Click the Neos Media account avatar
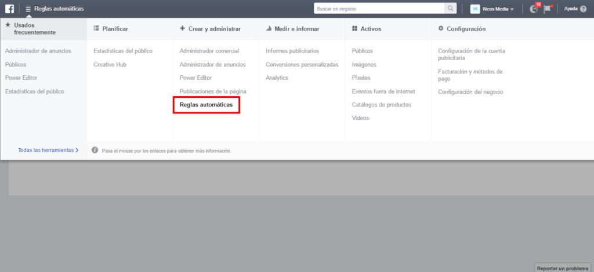Screen dimensions: 594x272 coord(475,9)
